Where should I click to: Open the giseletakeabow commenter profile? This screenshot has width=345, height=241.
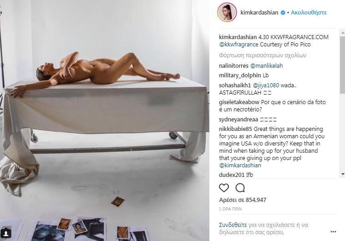click(x=239, y=102)
